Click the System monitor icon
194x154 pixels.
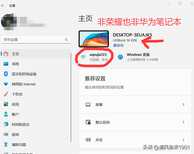coord(6,64)
